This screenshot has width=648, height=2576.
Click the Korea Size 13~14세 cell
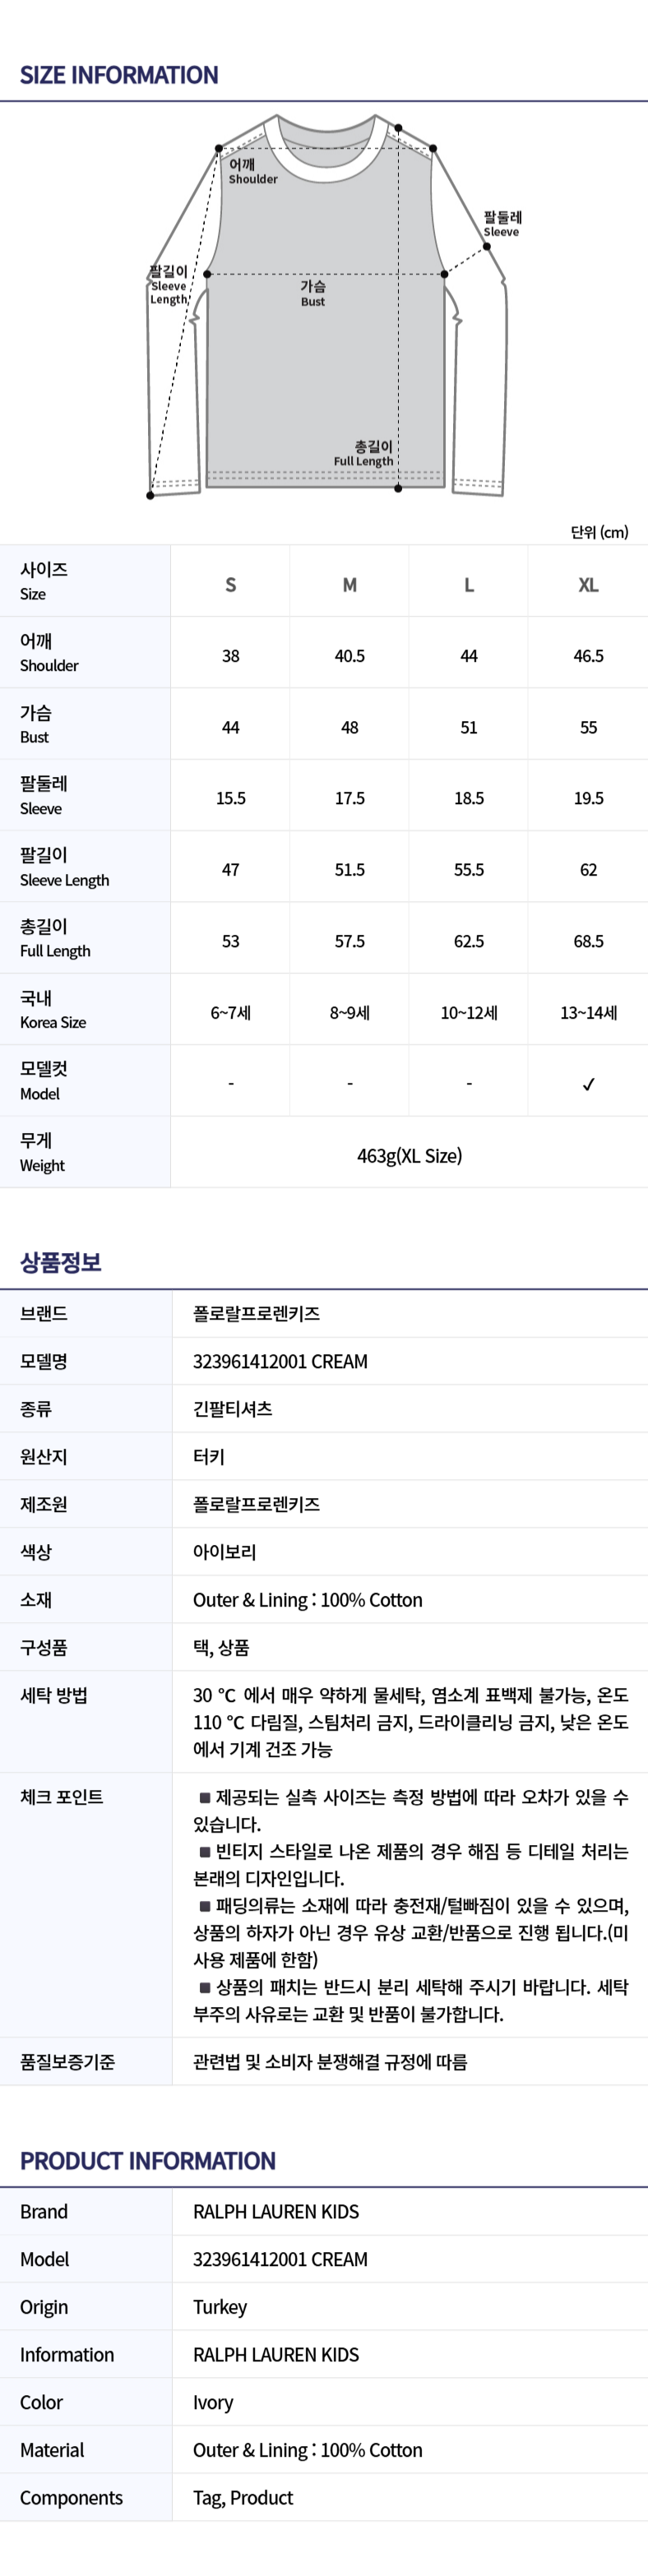pyautogui.click(x=588, y=1013)
